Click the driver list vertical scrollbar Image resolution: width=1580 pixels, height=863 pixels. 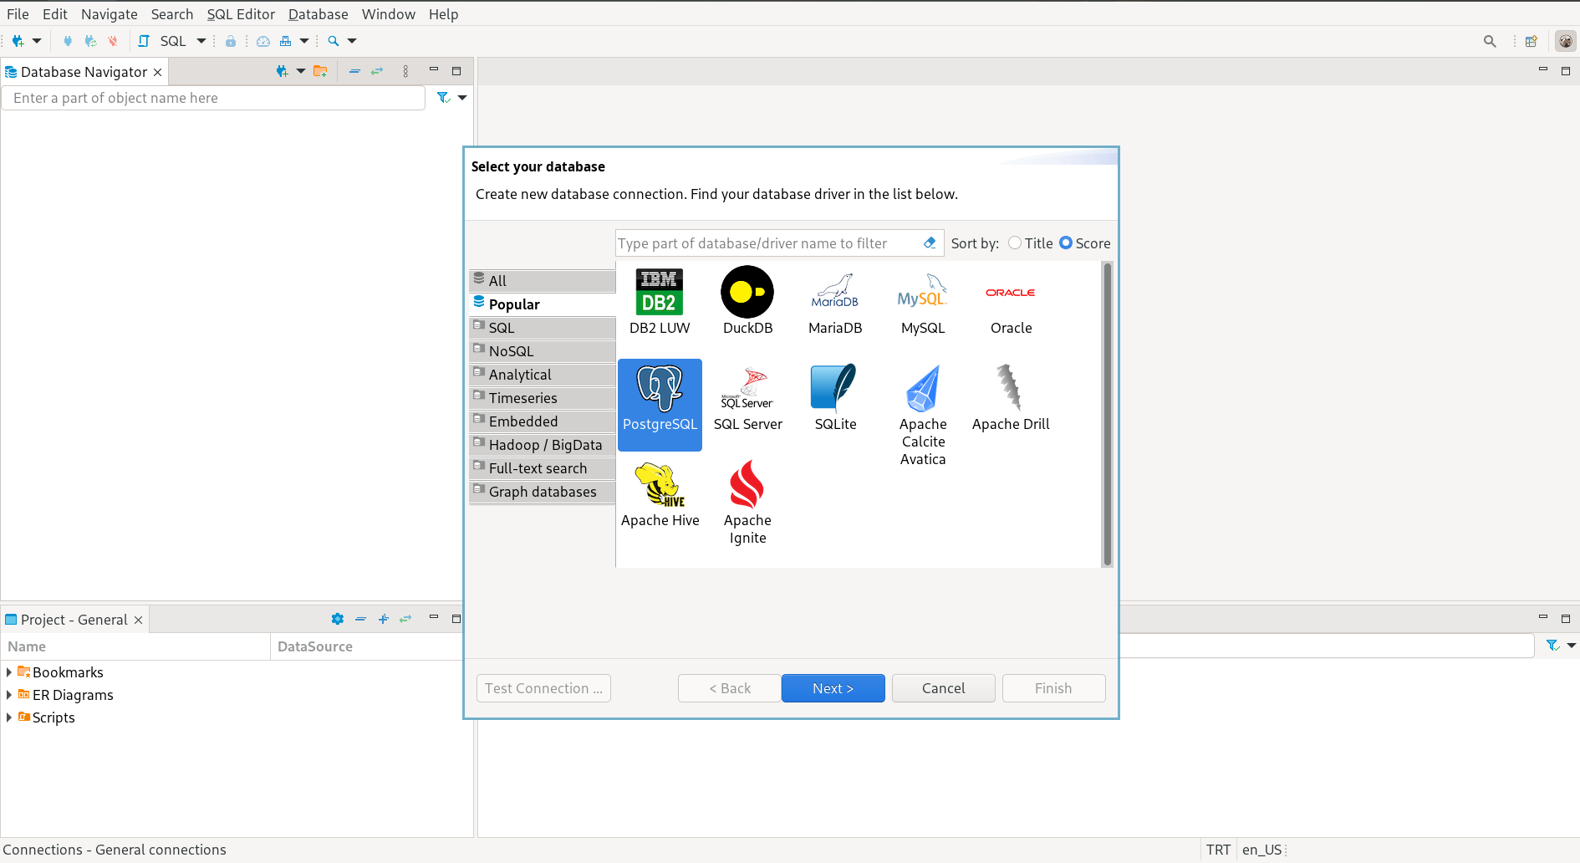(1108, 415)
